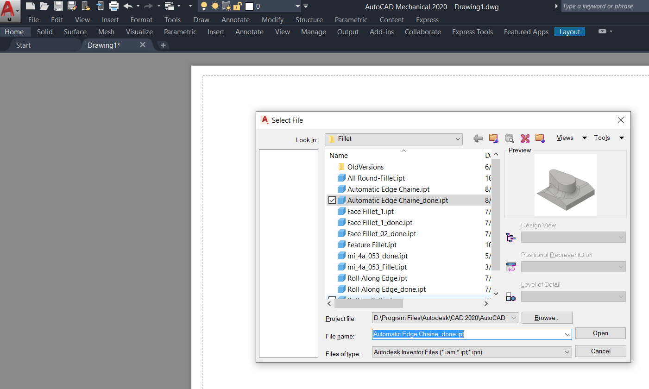Open the Modify menu
The height and width of the screenshot is (389, 649).
[272, 20]
